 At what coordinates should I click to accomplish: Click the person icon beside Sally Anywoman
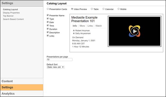tap(74, 33)
